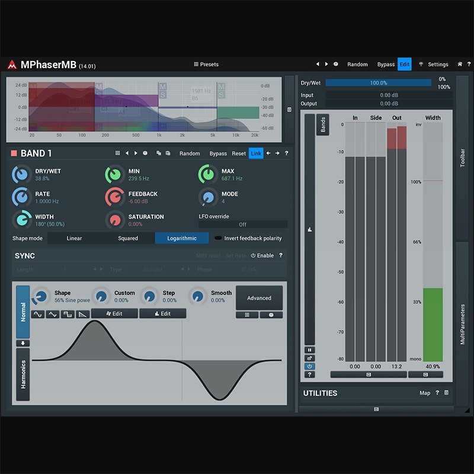This screenshot has height=474, width=474.
Task: Select previous Band 1 preset arrow
Action: (x=127, y=153)
